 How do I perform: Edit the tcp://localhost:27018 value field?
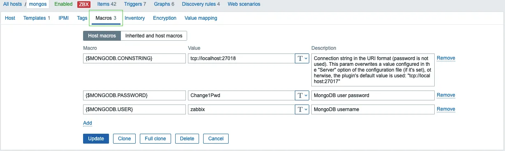pos(241,58)
